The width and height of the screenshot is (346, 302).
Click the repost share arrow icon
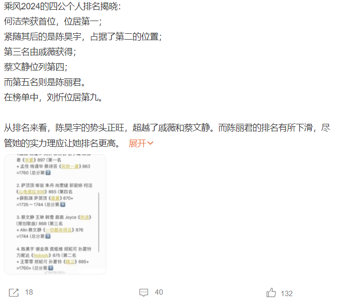pyautogui.click(x=14, y=293)
